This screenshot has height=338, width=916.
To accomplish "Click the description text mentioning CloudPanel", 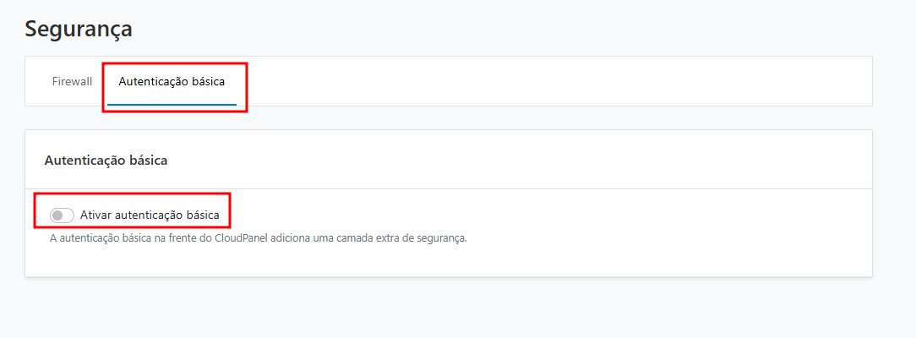I will 258,238.
